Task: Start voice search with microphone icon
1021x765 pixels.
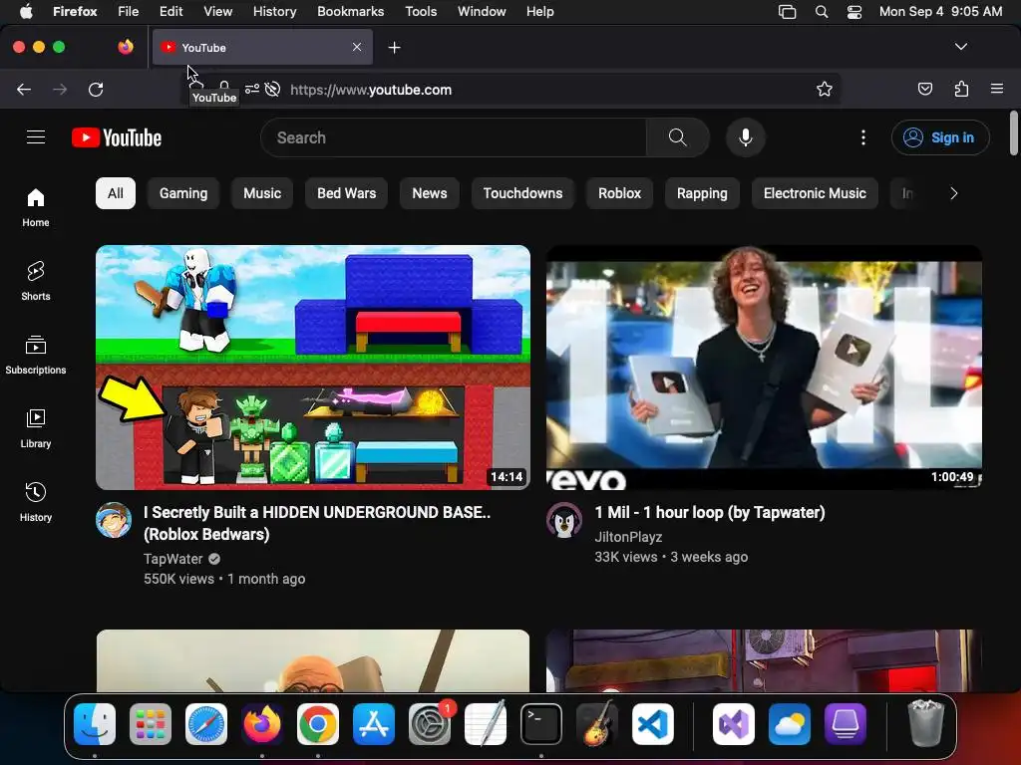Action: 746,137
